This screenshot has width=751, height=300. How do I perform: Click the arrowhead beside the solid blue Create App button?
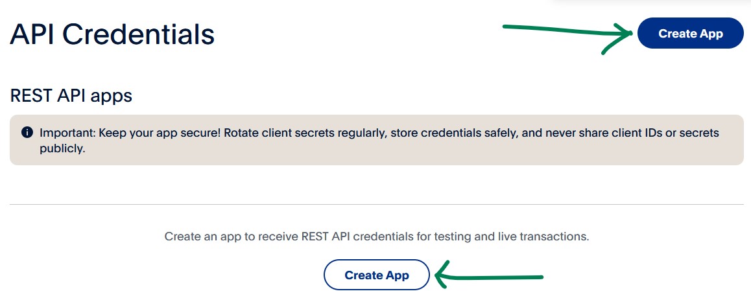coord(618,38)
